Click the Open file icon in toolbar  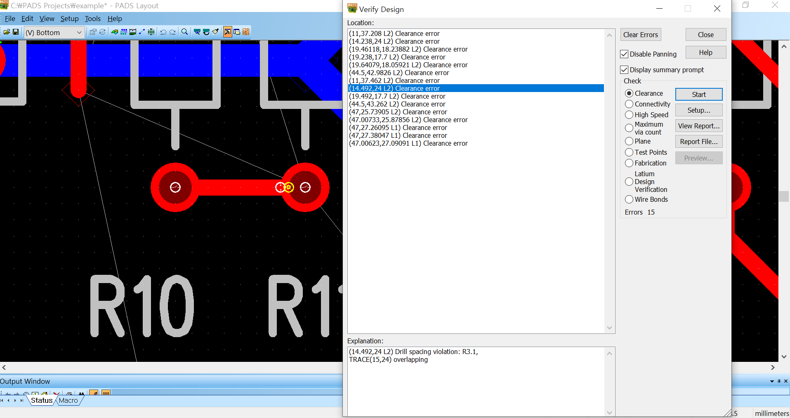[7, 32]
